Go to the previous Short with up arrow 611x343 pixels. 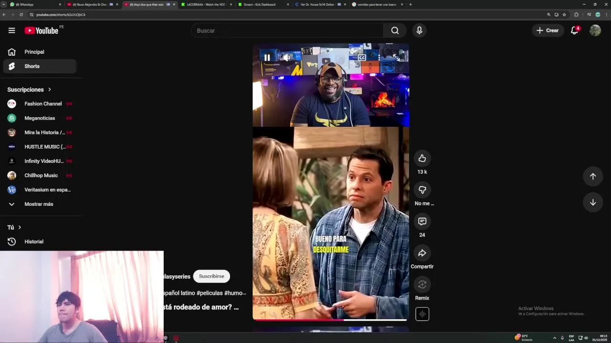tap(593, 176)
